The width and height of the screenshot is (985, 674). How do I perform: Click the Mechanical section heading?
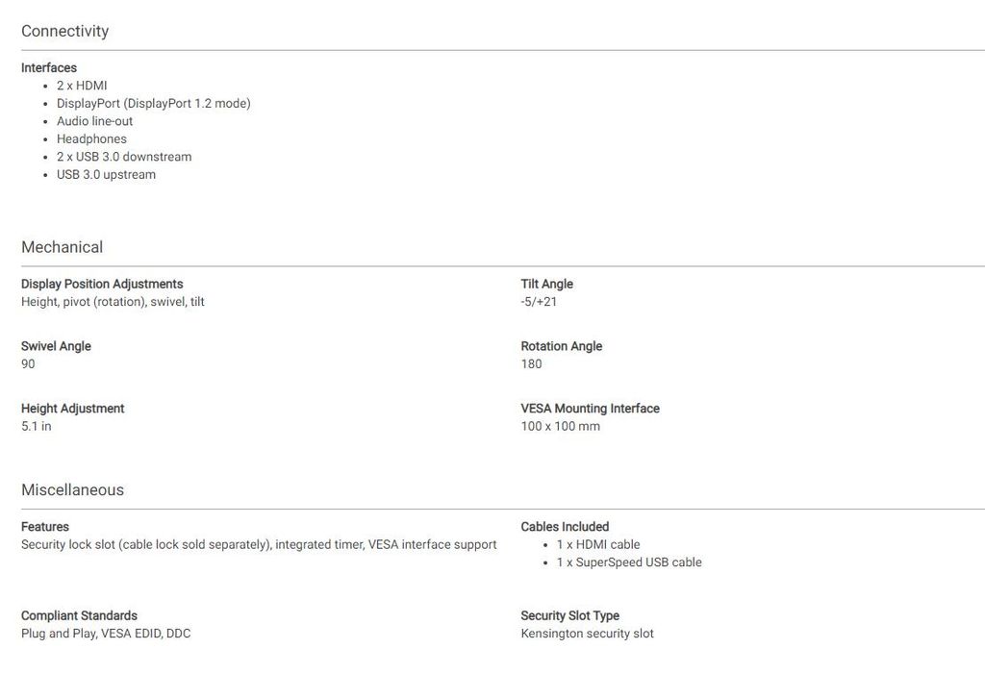point(62,247)
